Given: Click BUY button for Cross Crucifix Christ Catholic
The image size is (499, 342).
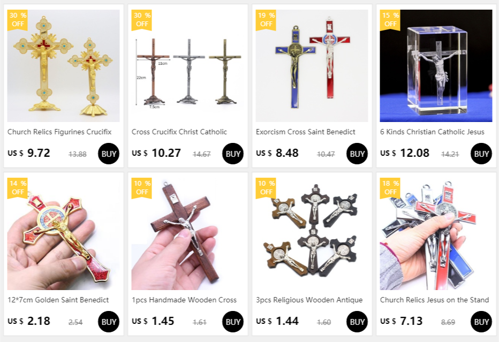Looking at the screenshot, I should (232, 154).
